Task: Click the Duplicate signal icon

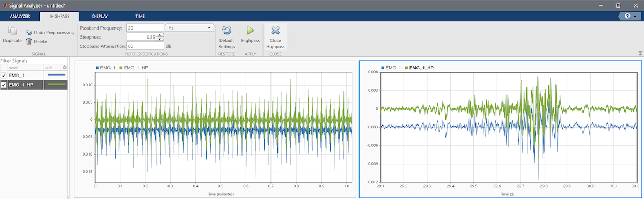Action: 13,31
